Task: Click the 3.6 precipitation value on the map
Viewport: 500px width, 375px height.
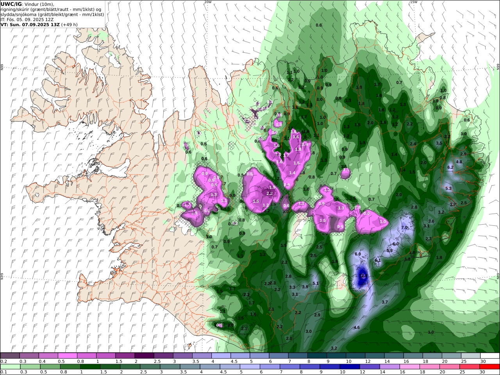Action: coord(431,221)
